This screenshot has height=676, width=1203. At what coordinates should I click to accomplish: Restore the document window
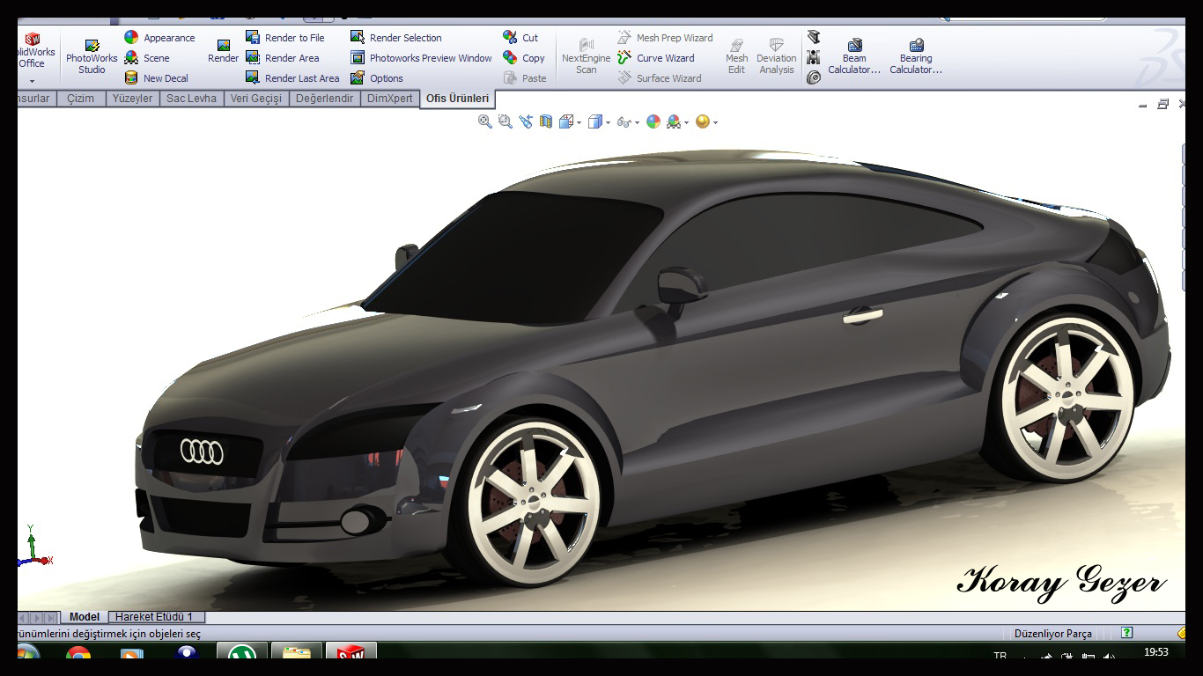coord(1162,104)
